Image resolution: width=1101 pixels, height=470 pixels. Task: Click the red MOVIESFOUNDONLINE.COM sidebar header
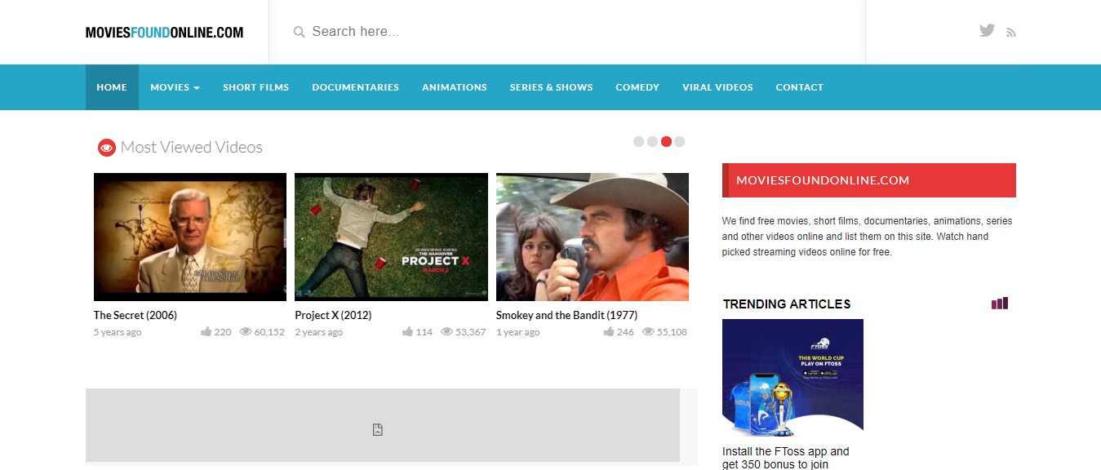tap(869, 180)
